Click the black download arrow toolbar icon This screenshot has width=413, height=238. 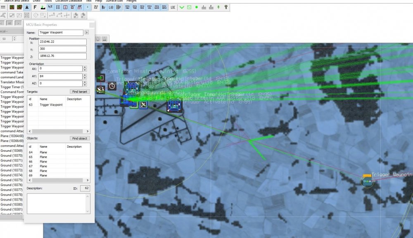[x=27, y=7]
